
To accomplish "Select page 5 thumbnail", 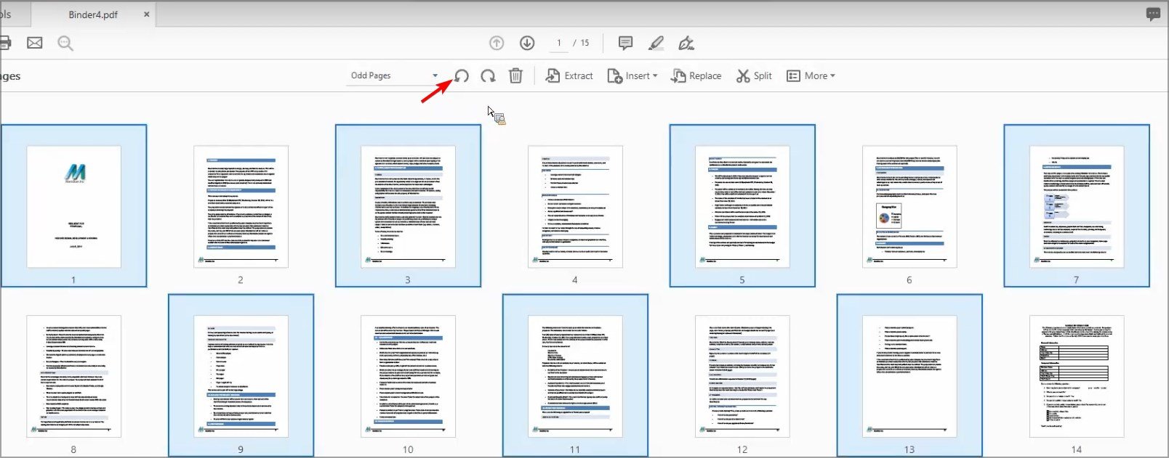I will click(x=742, y=207).
